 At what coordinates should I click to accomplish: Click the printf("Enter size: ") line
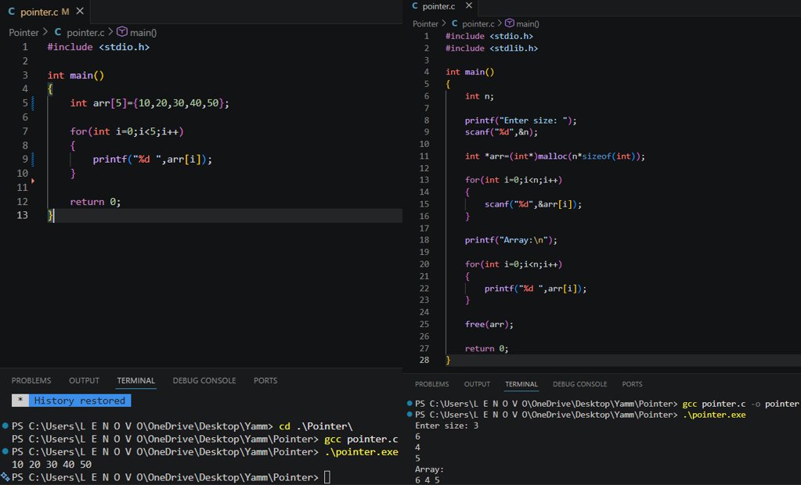pos(521,120)
